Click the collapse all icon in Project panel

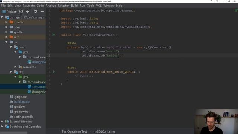tap(28, 12)
